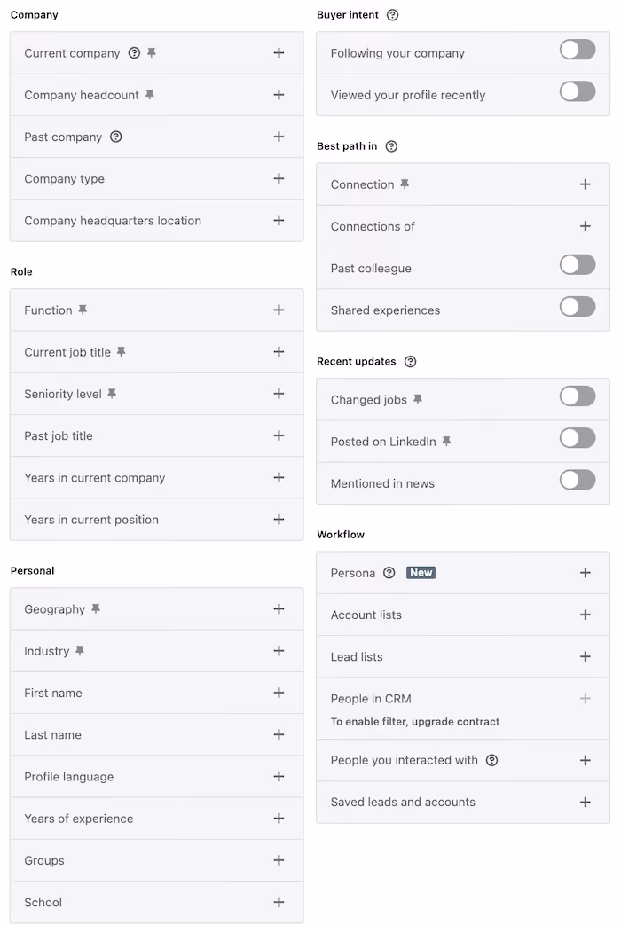Viewport: 621px width, 925px height.
Task: Click the pin icon next to Seniority level
Action: point(112,394)
